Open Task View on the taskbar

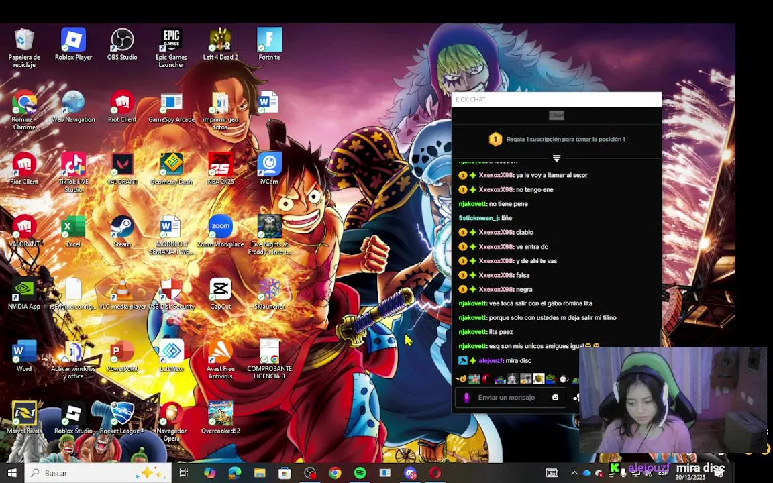[x=183, y=473]
